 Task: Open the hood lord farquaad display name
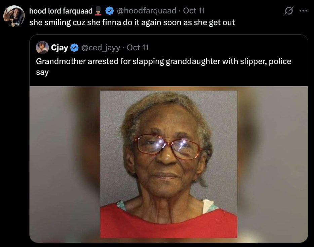(x=61, y=11)
